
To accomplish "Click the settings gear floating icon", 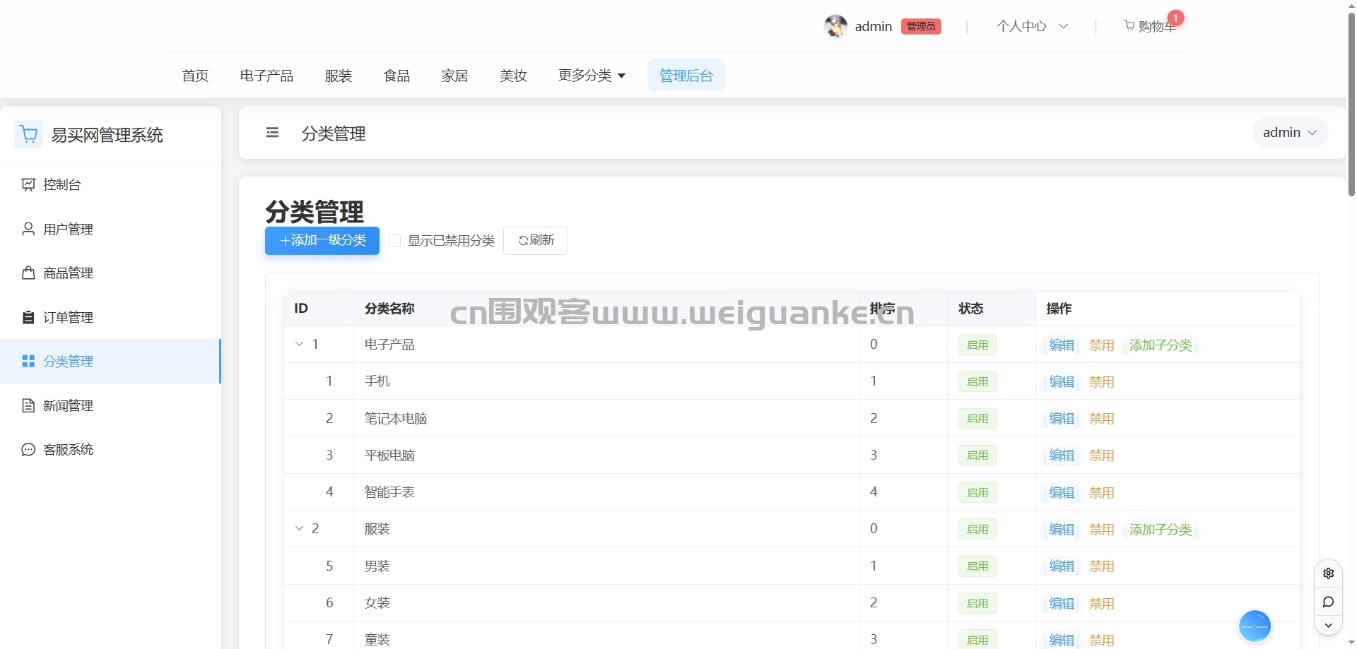I will click(x=1328, y=573).
